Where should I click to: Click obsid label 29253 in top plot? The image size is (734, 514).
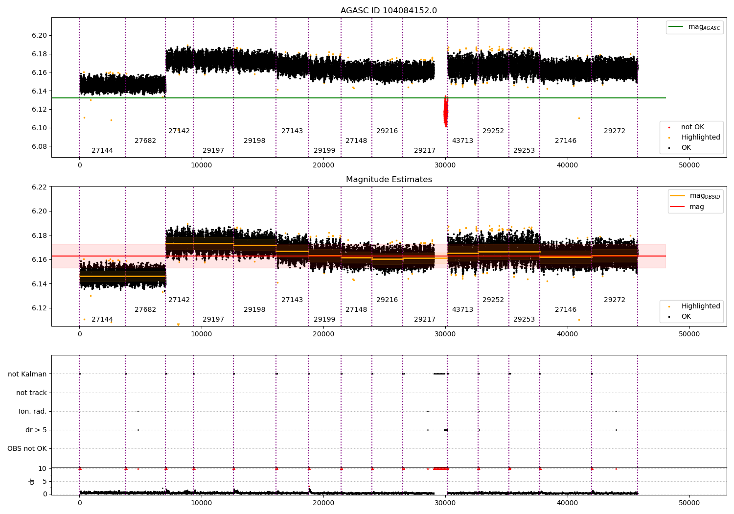(x=524, y=151)
